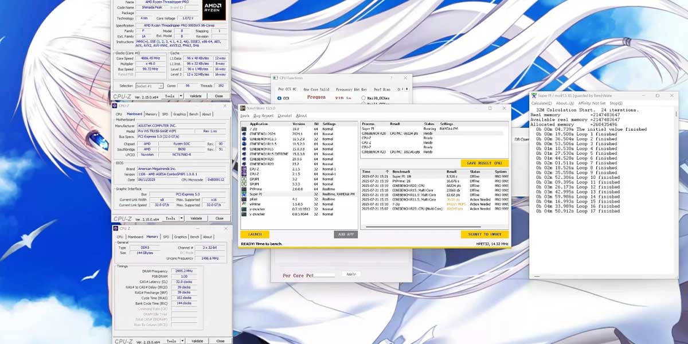Viewport: 688px width, 344px height.
Task: Click the CINEBENCH R11.5 version 11.5.2.9 icon
Action: [244, 139]
